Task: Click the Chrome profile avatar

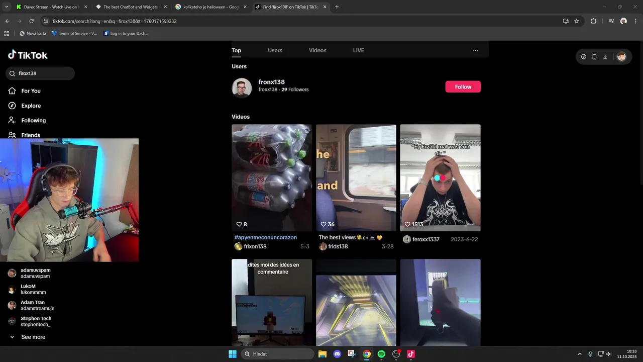Action: pyautogui.click(x=623, y=21)
